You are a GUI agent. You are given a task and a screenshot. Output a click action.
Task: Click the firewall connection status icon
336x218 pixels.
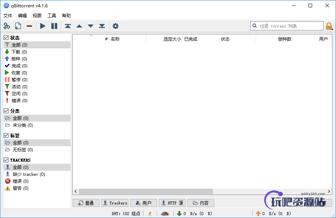[150, 214]
